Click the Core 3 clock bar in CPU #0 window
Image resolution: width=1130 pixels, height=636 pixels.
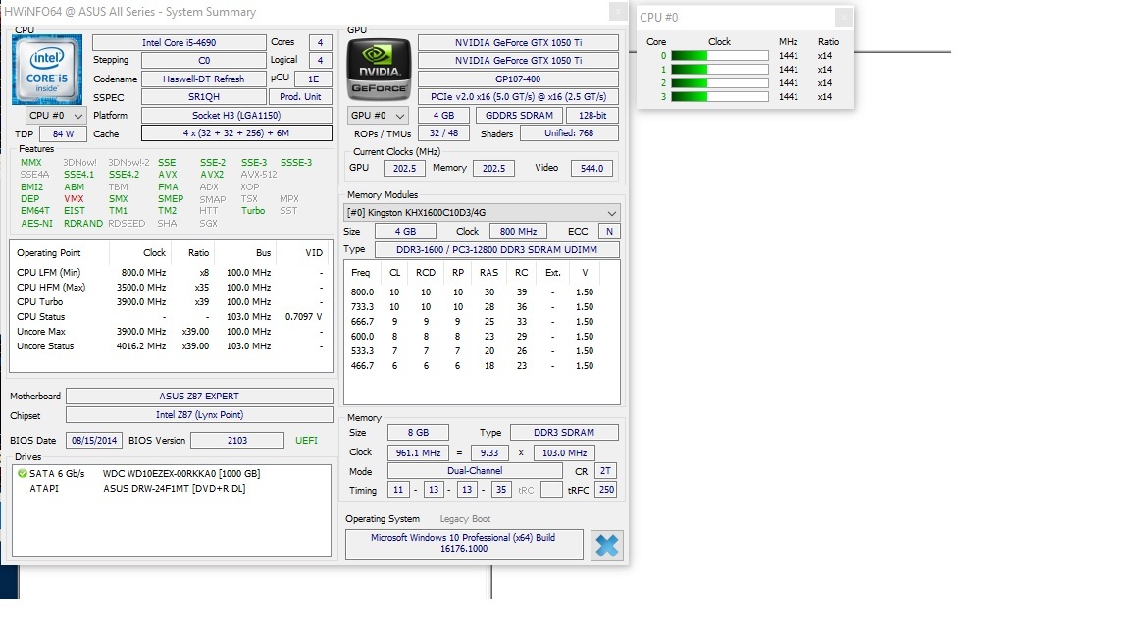pyautogui.click(x=719, y=96)
